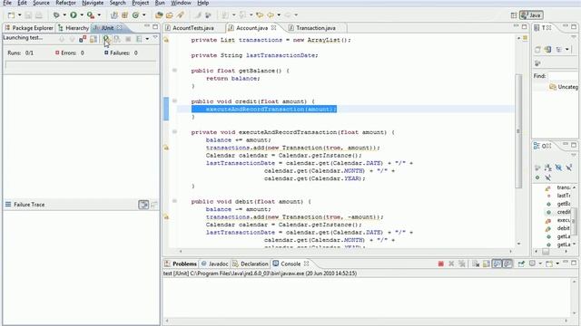Click the JUnit Test Run History icon

tap(139, 39)
